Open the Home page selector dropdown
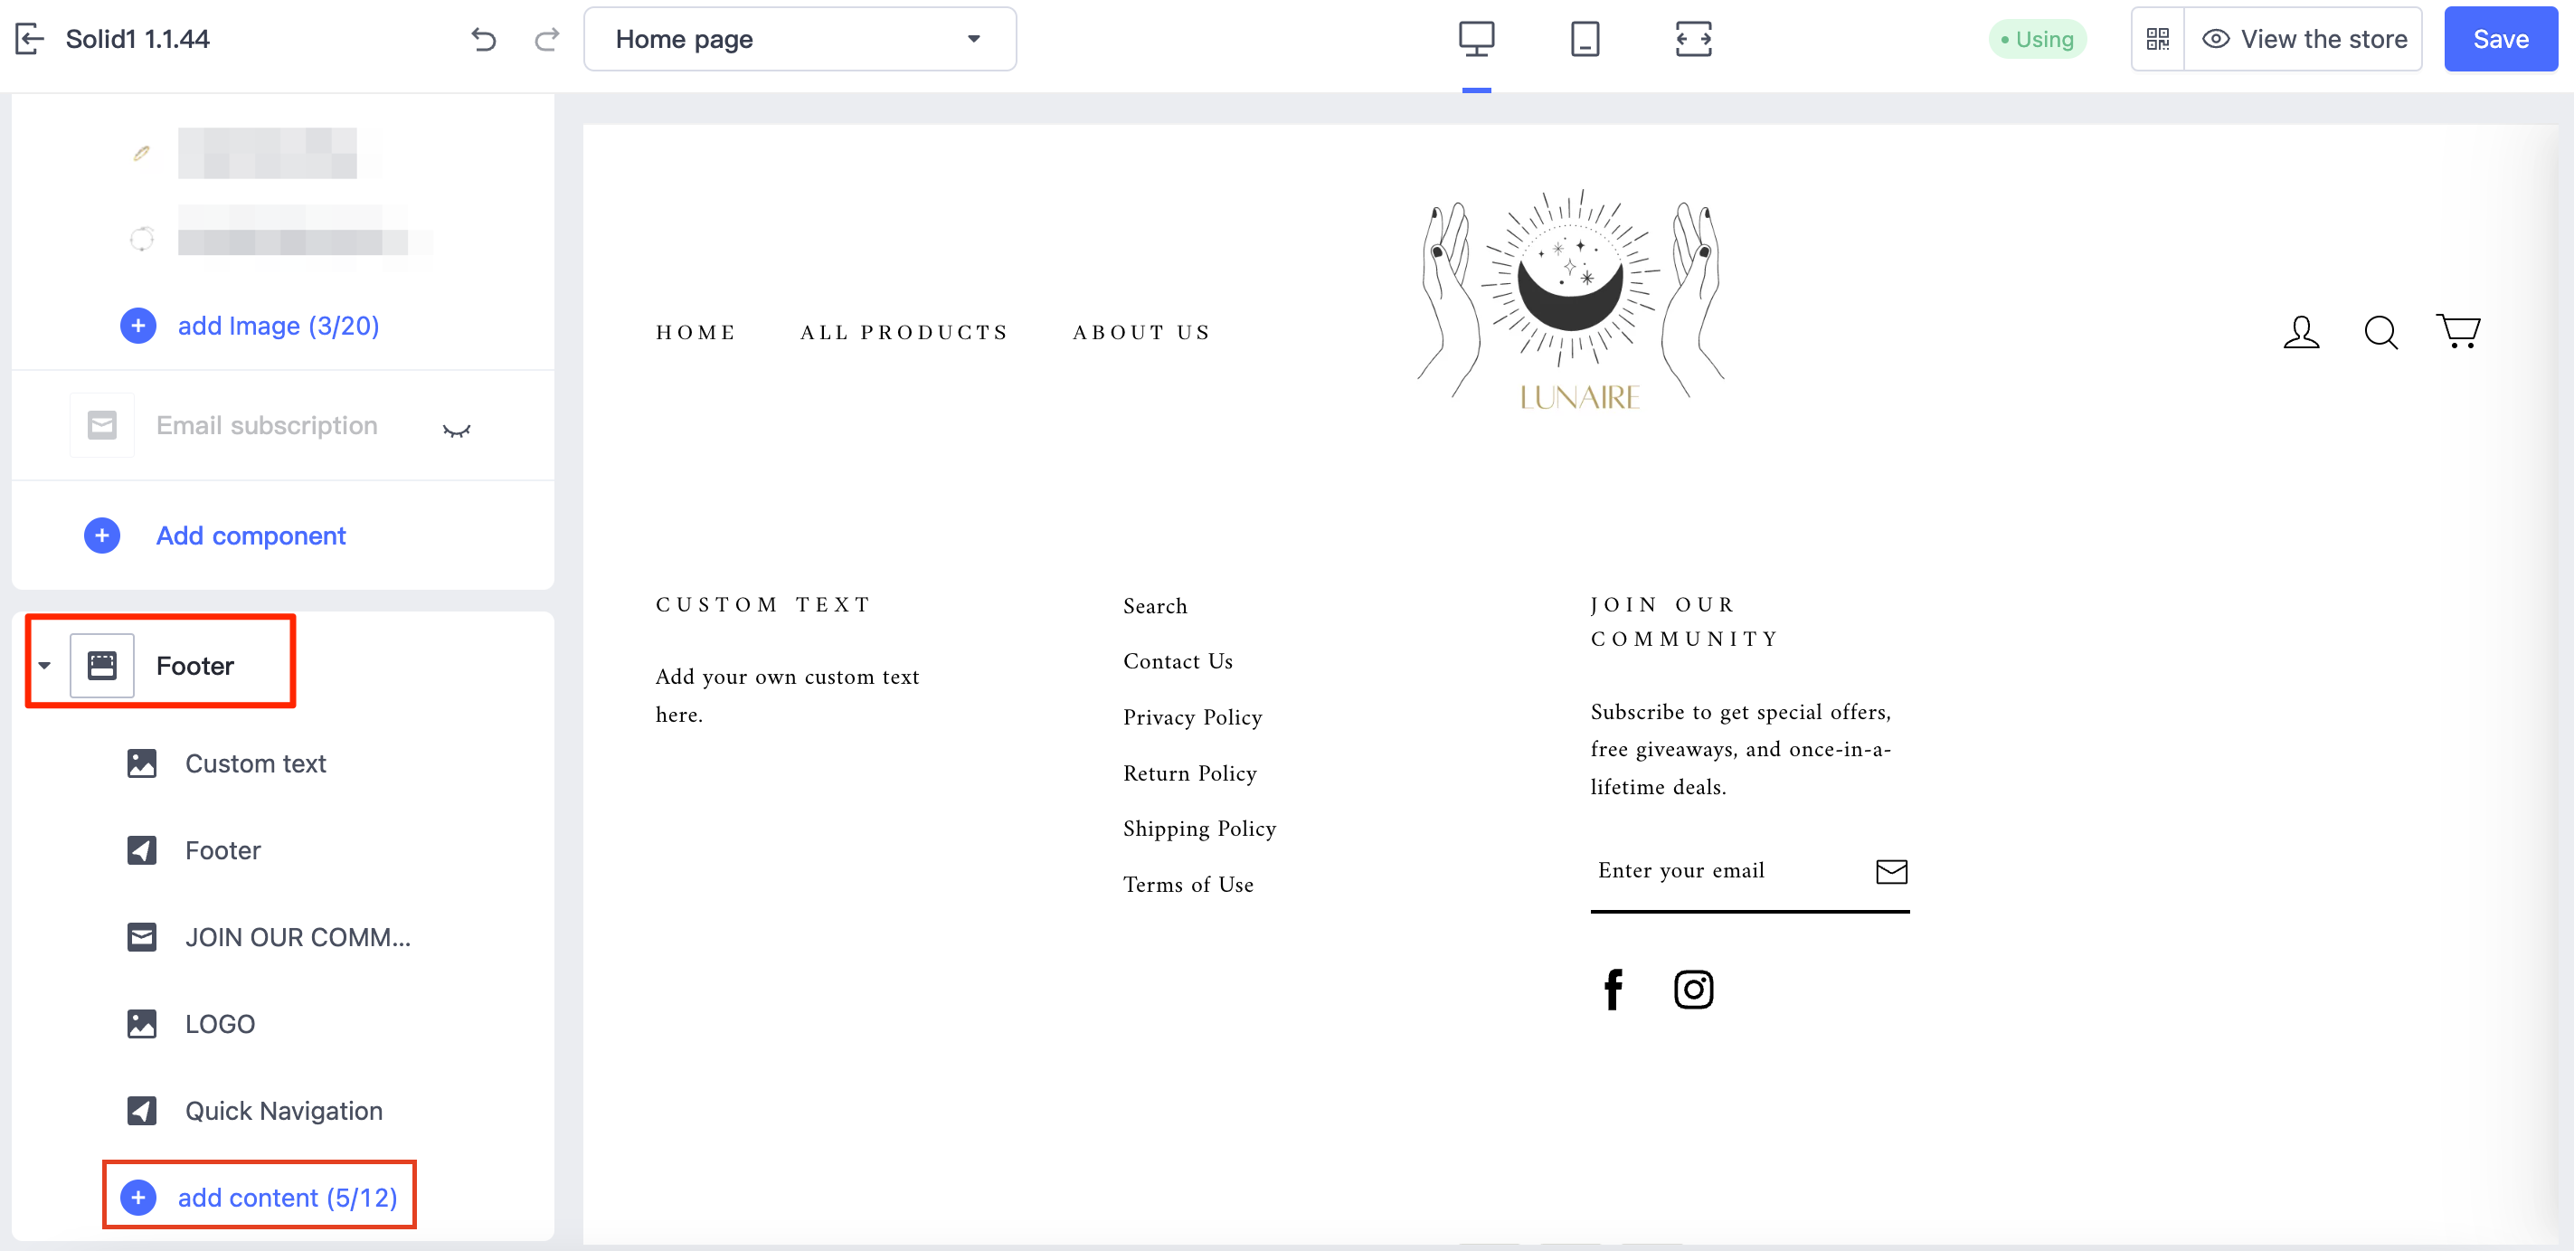This screenshot has width=2574, height=1251. (x=800, y=39)
